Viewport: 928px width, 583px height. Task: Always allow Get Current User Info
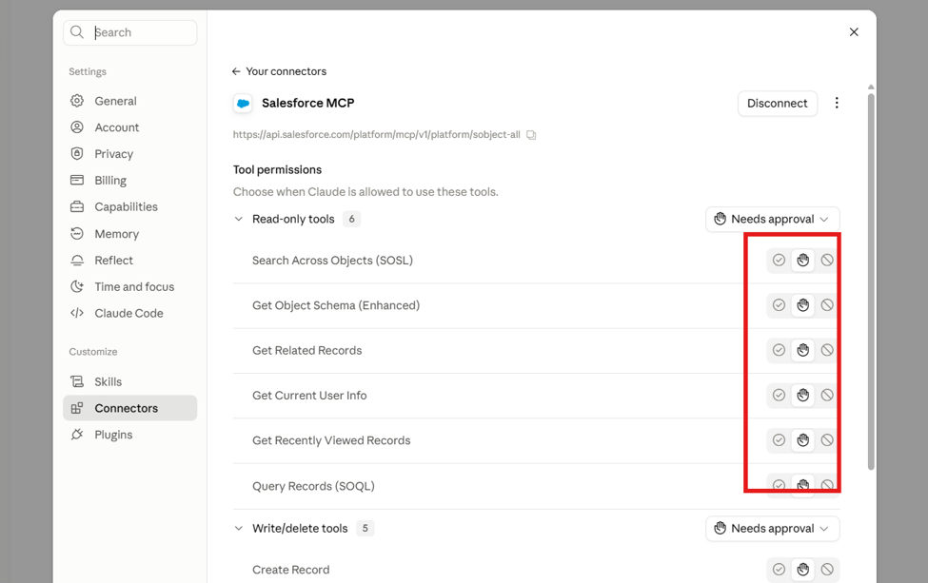(779, 395)
